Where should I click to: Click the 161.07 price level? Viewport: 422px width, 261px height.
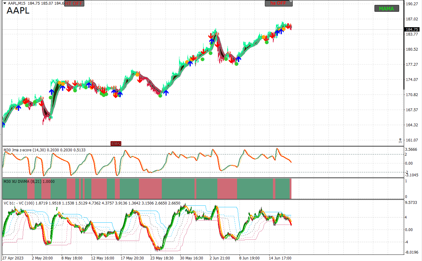pyautogui.click(x=412, y=140)
